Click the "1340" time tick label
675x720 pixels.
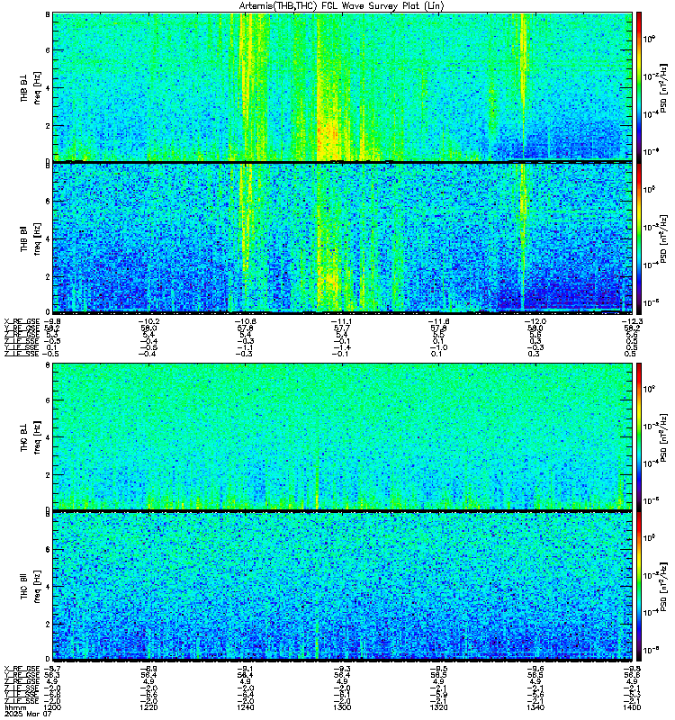(535, 707)
